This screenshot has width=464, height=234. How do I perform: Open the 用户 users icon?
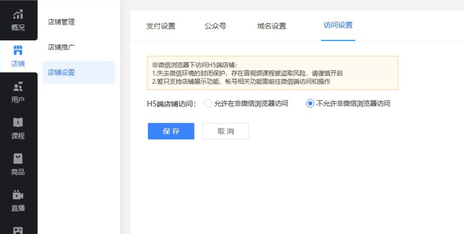pyautogui.click(x=18, y=86)
